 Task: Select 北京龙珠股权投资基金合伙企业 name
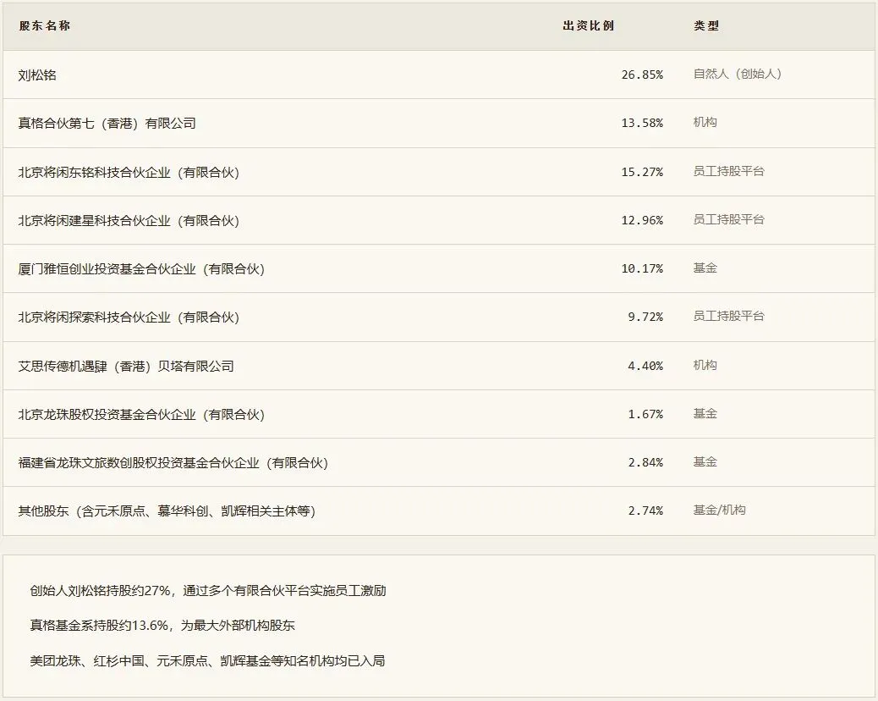(x=141, y=414)
